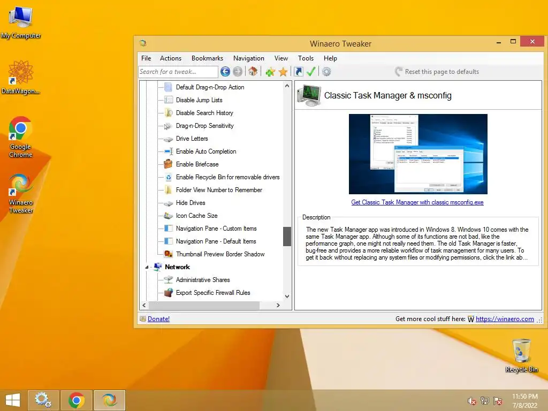Click the Back navigation arrow in toolbar
This screenshot has width=548, height=411.
tap(225, 72)
